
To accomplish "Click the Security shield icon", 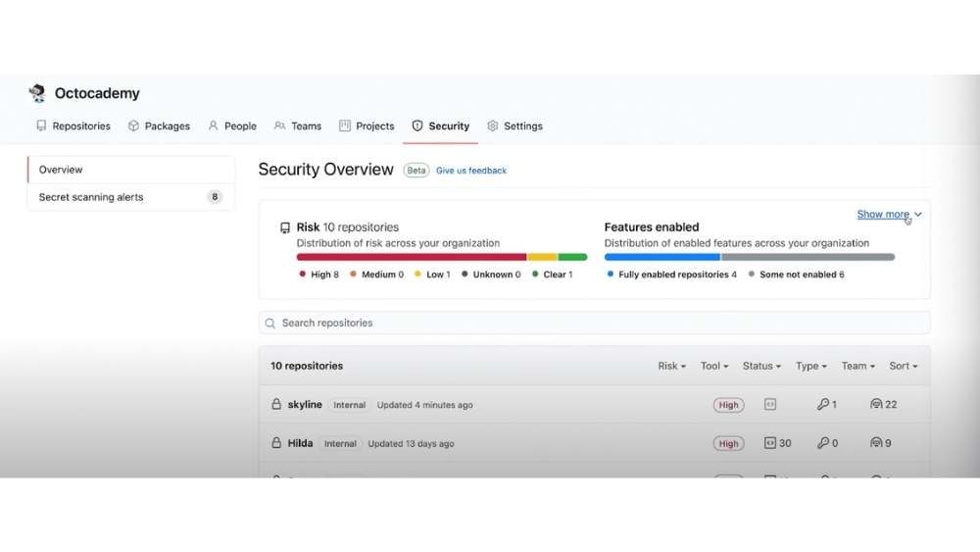I will pos(416,125).
